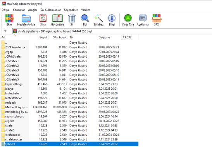
Task: Select the JCStrafeV5 folder name
Action: [x=12, y=79]
